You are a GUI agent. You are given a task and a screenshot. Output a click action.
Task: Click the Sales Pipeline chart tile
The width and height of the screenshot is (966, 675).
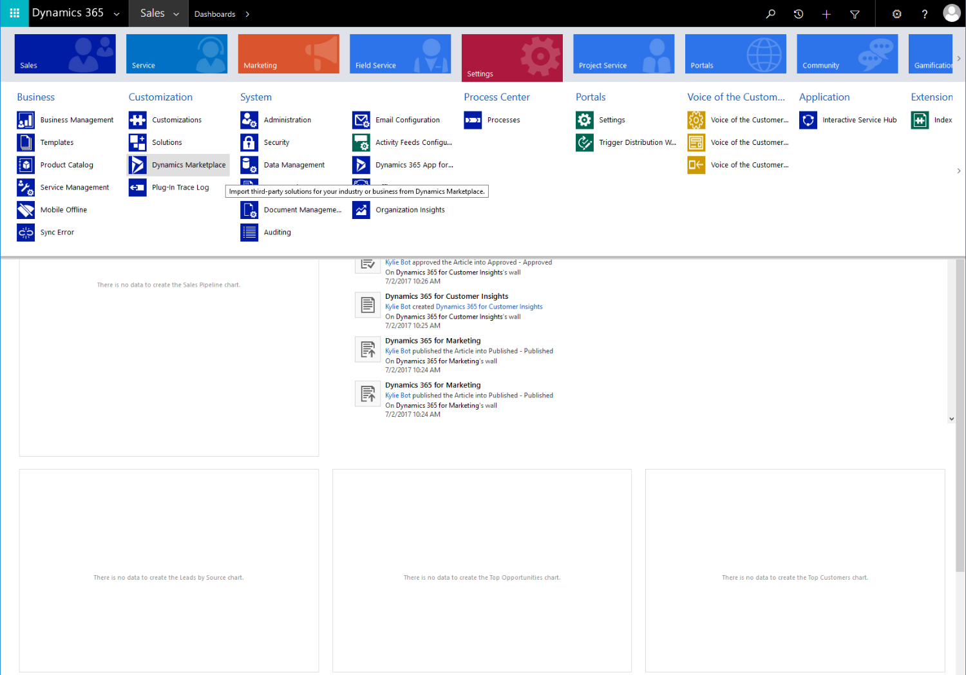[x=169, y=357]
